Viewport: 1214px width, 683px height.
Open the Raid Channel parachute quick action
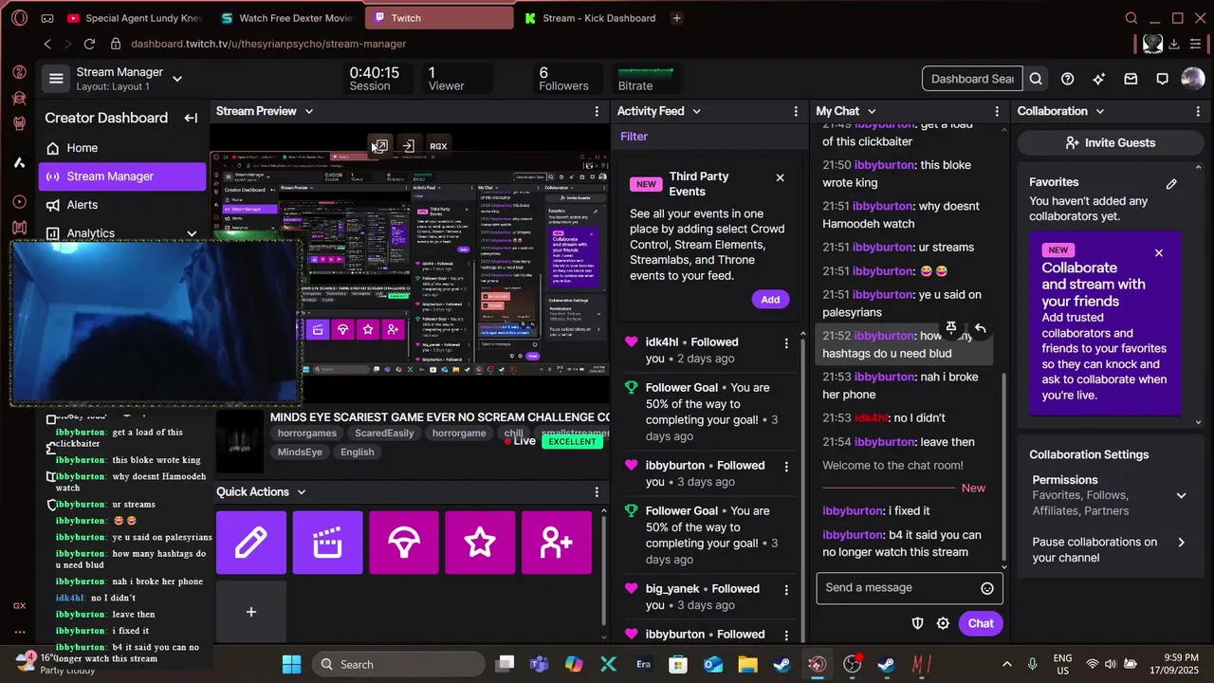[404, 543]
